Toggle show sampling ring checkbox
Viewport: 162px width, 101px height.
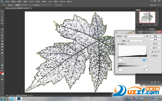[54, 5]
